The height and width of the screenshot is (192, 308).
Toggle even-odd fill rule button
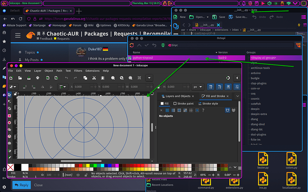(228, 110)
